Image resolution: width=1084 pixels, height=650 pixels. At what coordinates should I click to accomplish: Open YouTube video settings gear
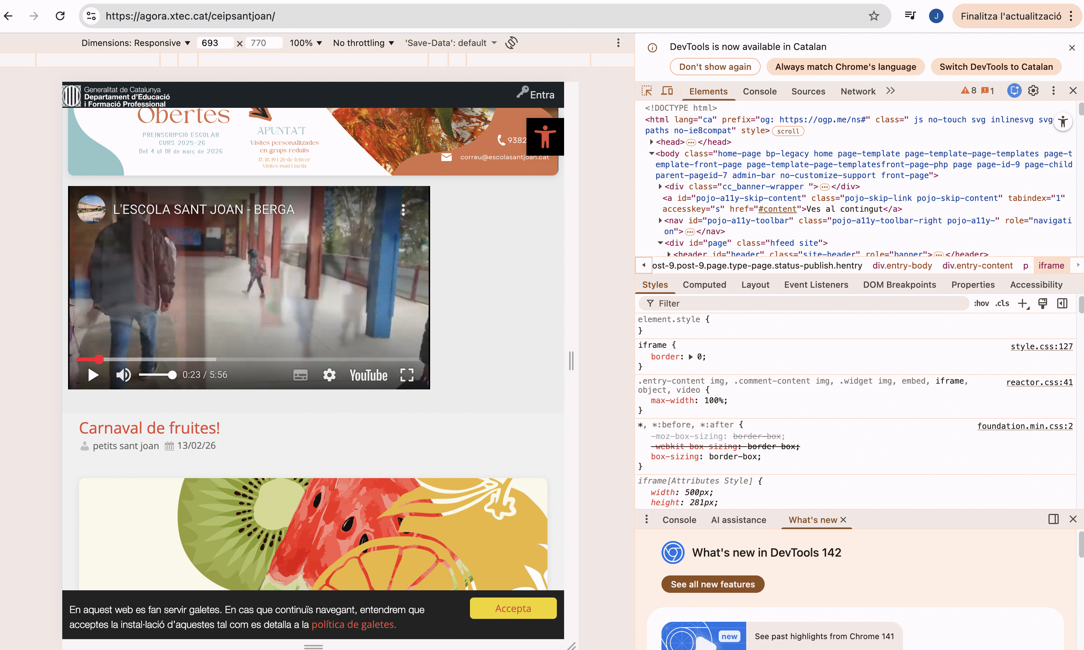[329, 375]
